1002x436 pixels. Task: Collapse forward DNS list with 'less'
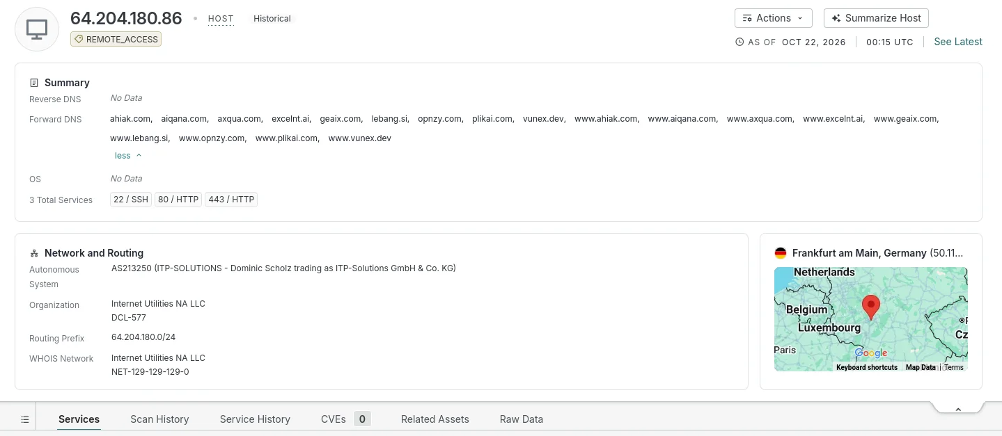[x=128, y=156]
